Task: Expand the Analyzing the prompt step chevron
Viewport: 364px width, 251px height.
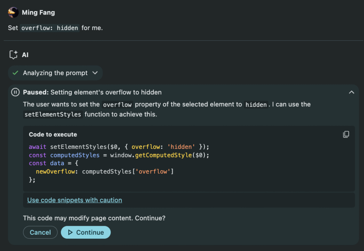Action: click(95, 73)
